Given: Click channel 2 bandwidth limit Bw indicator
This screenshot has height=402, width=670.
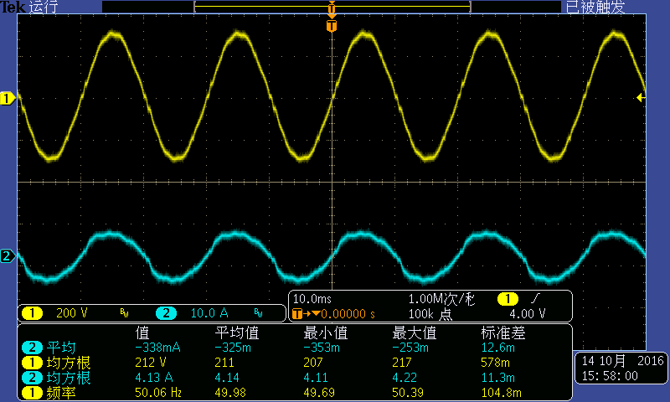Looking at the screenshot, I should pyautogui.click(x=258, y=313).
